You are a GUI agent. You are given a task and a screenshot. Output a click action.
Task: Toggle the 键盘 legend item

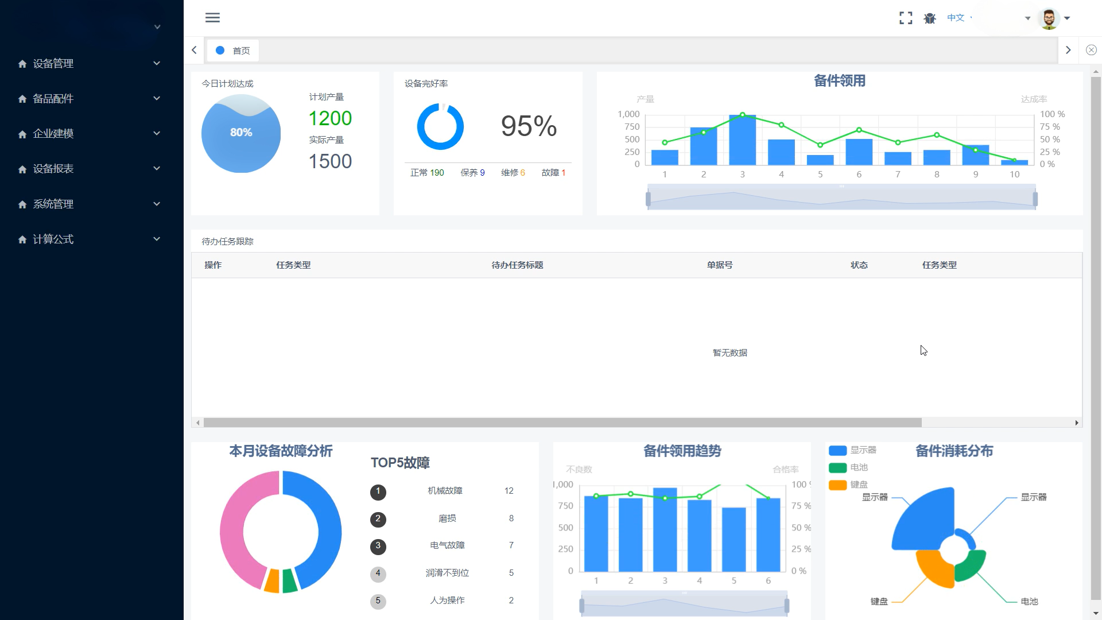coord(848,485)
